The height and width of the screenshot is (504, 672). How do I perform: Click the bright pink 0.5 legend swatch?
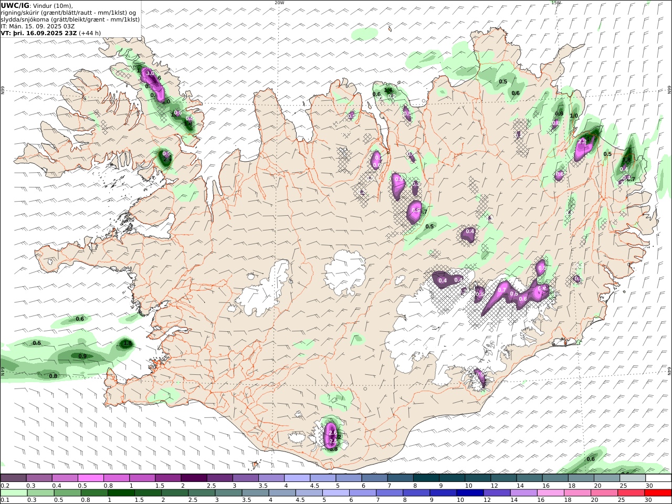(90, 478)
